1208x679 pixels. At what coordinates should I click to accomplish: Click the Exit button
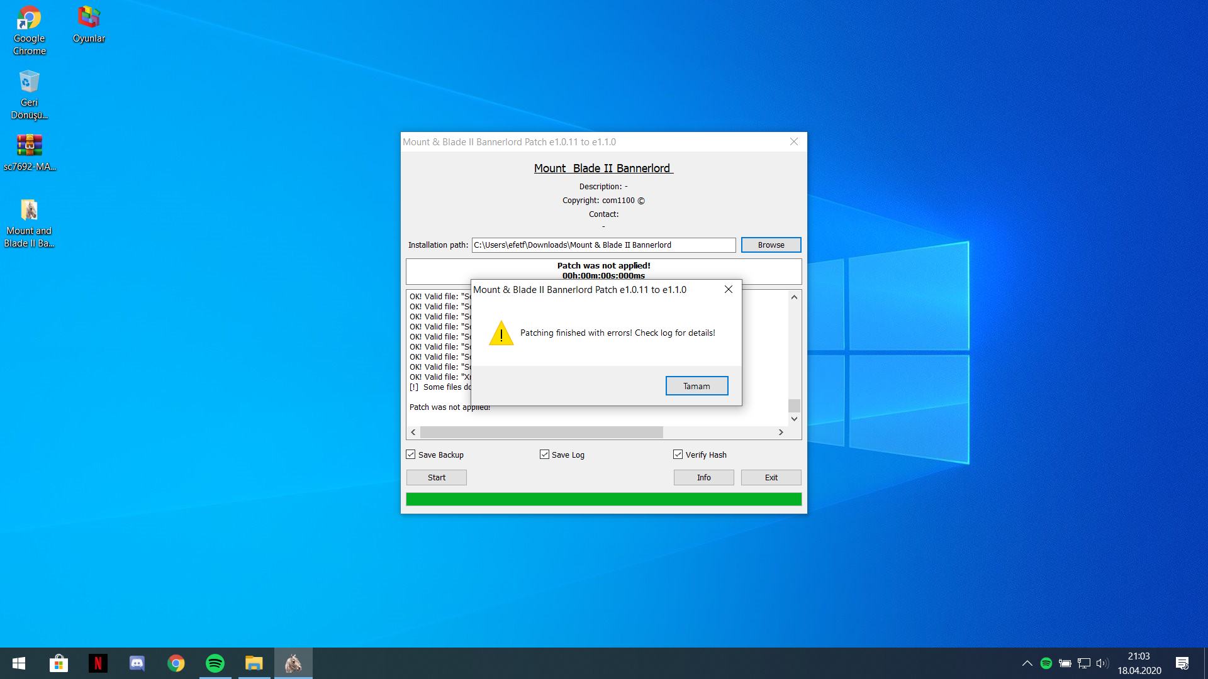coord(771,478)
